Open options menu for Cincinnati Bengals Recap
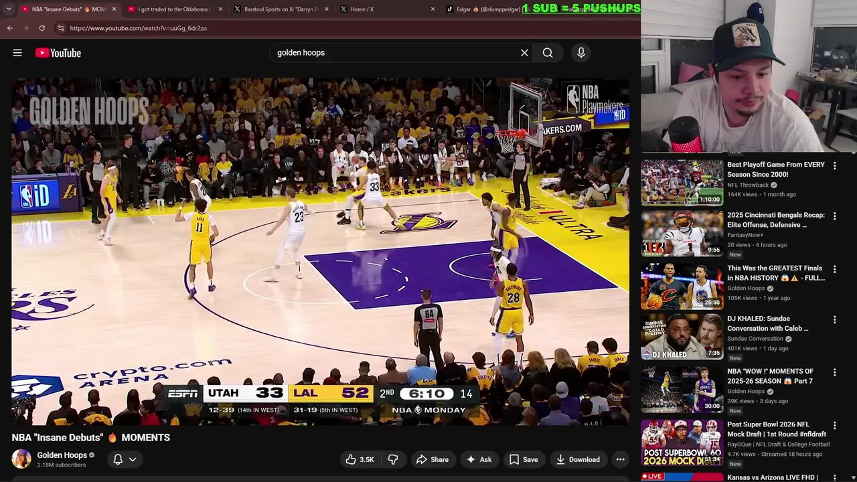The image size is (857, 482). 834,216
